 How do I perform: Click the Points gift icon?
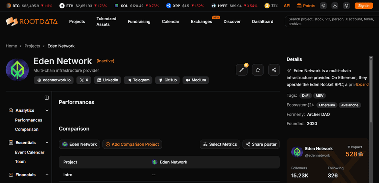(299, 6)
